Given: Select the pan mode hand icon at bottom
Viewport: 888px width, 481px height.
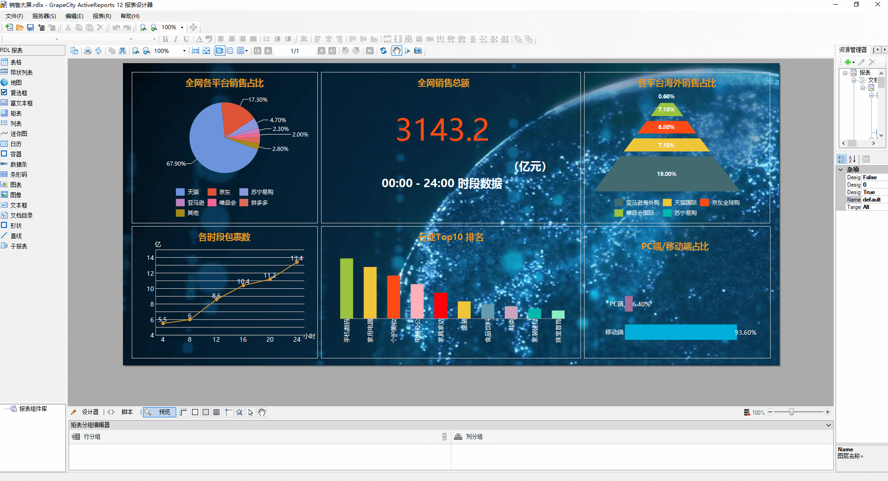Looking at the screenshot, I should 262,412.
